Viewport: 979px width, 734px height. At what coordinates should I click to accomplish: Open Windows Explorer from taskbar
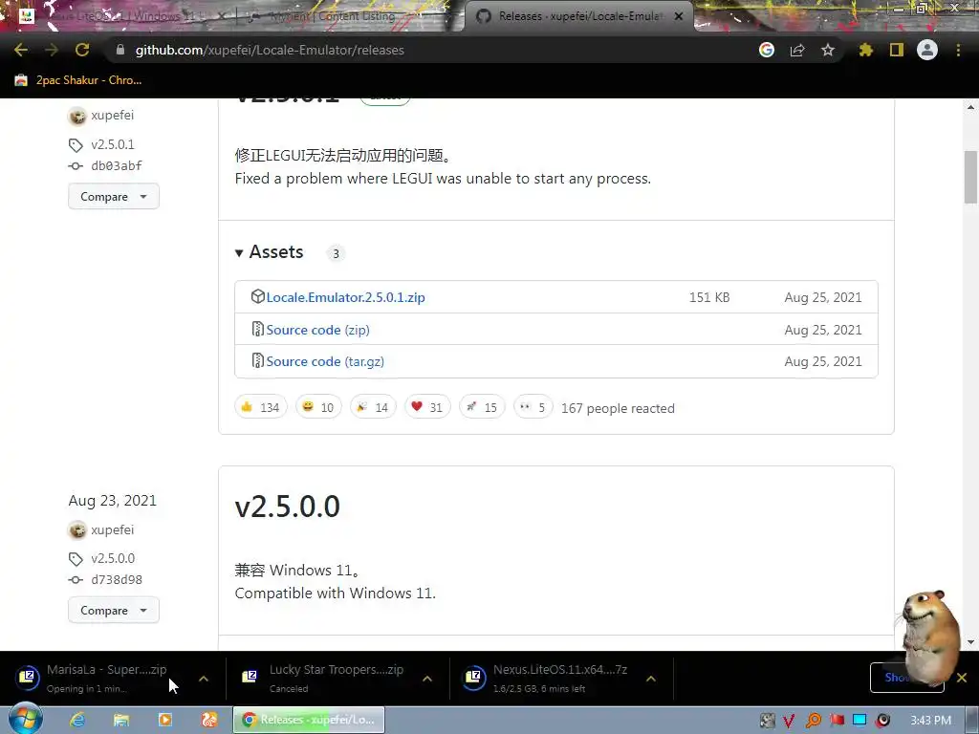121,720
